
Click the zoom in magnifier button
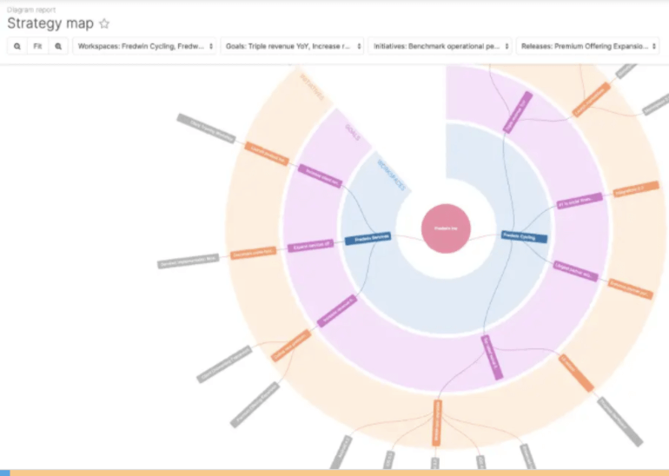tap(58, 46)
